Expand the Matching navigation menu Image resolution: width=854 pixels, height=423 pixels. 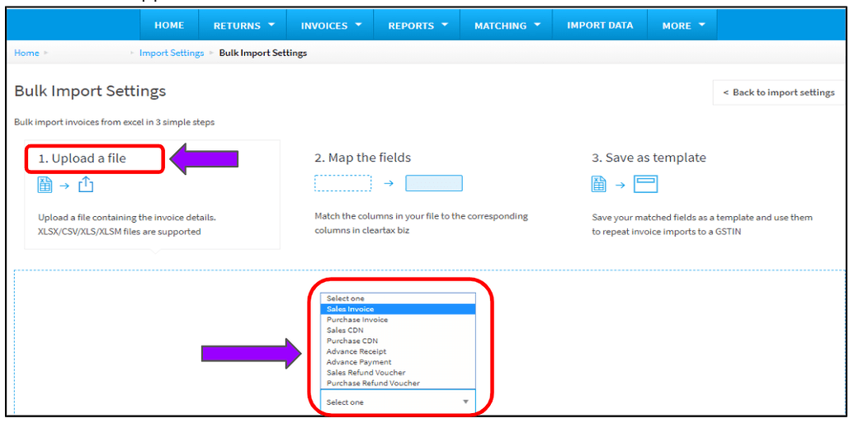point(507,26)
